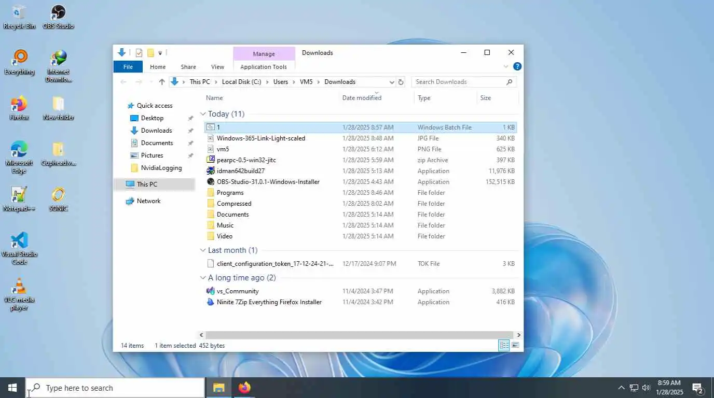Collapse the Today (11) group
The image size is (714, 398).
tap(203, 114)
